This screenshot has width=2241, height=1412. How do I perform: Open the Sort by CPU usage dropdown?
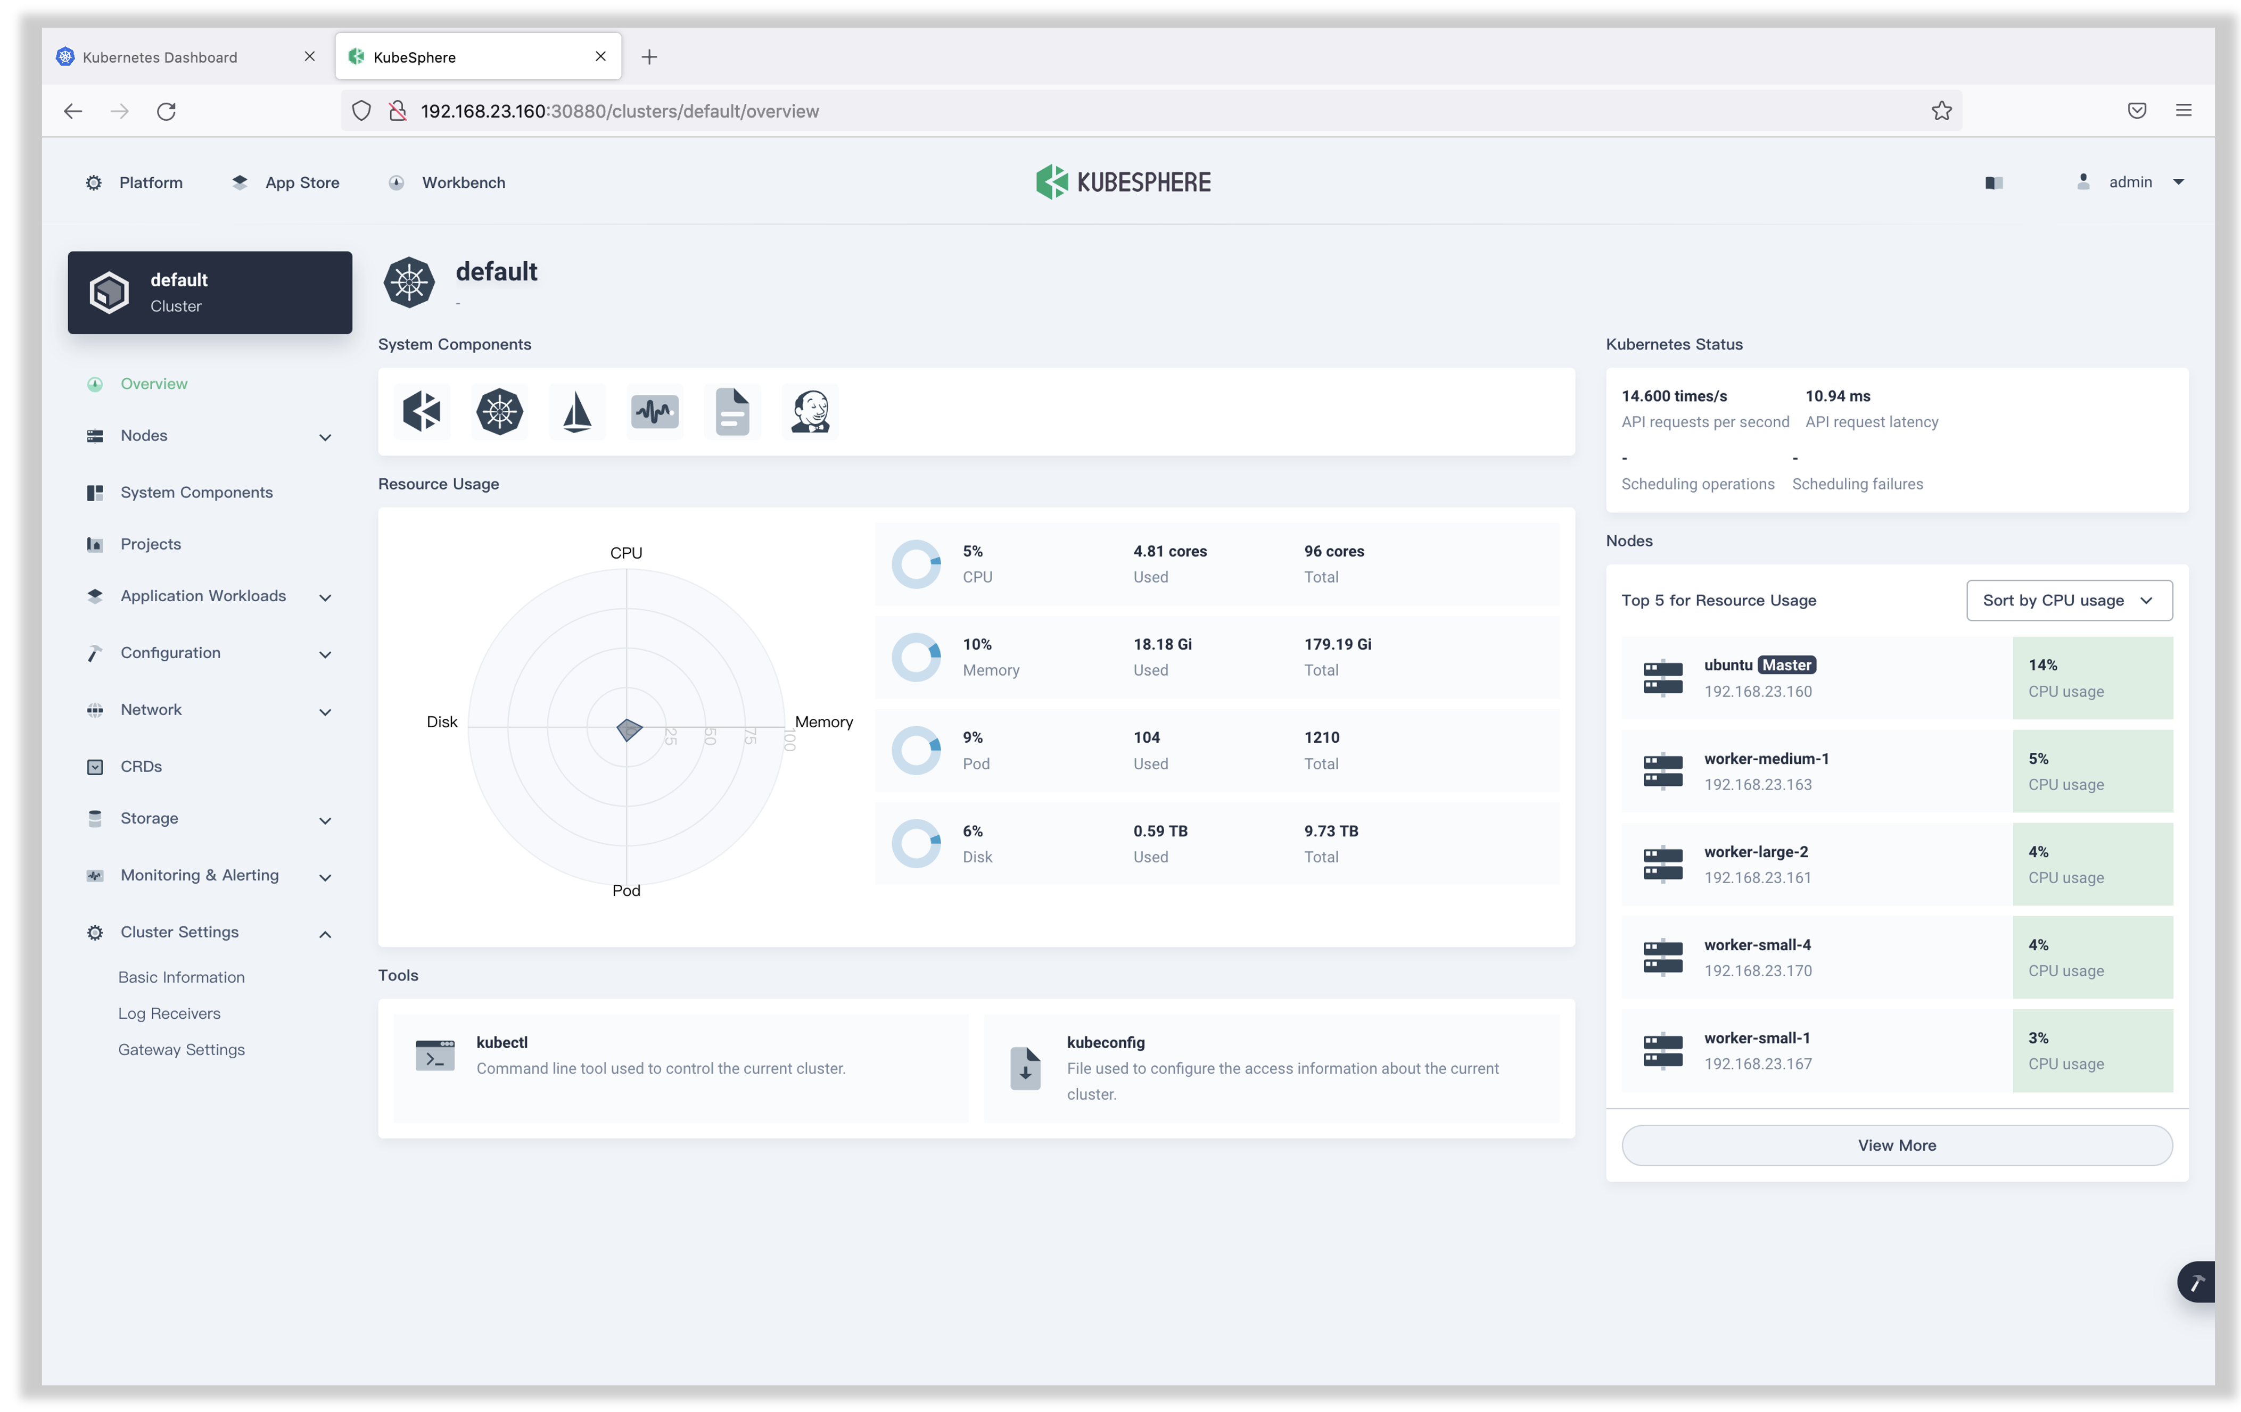tap(2069, 601)
